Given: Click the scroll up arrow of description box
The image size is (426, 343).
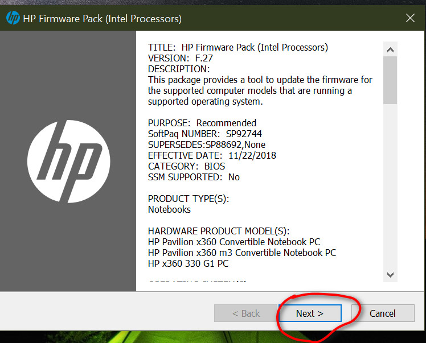Looking at the screenshot, I should [391, 49].
